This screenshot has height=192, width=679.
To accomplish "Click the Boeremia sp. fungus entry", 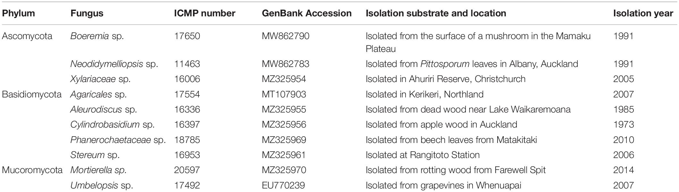I will (97, 36).
